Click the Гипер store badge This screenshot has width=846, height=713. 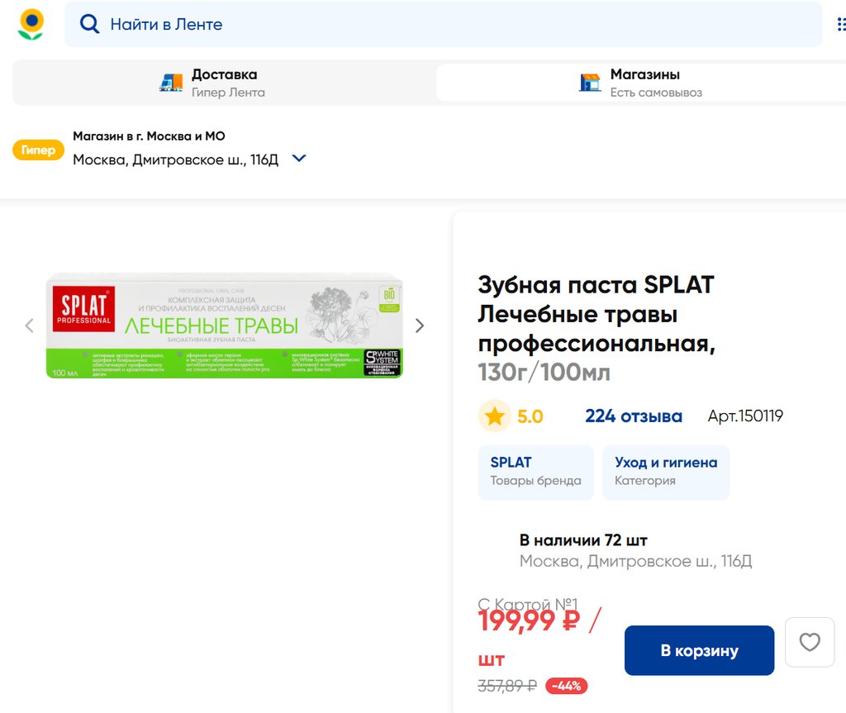[38, 150]
